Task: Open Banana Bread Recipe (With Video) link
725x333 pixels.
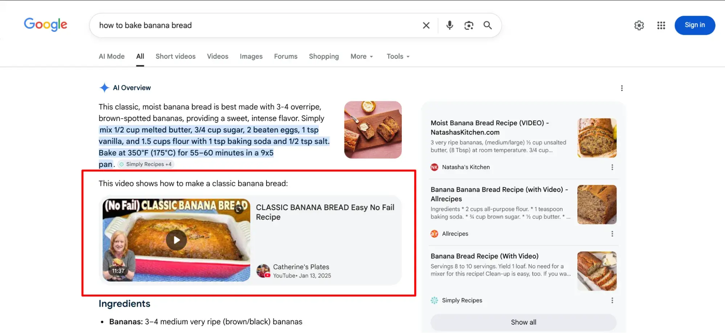Action: pos(485,256)
